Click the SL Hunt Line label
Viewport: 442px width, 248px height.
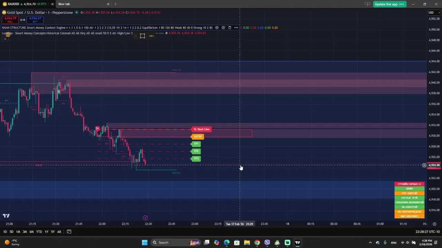pyautogui.click(x=201, y=129)
